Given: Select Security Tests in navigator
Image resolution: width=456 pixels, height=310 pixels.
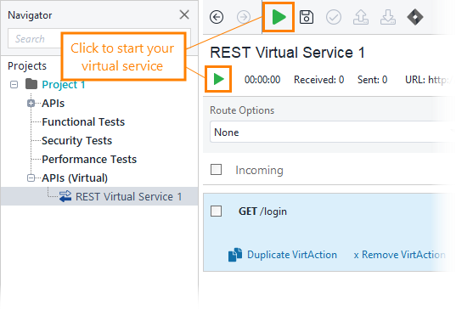Looking at the screenshot, I should click(x=76, y=140).
